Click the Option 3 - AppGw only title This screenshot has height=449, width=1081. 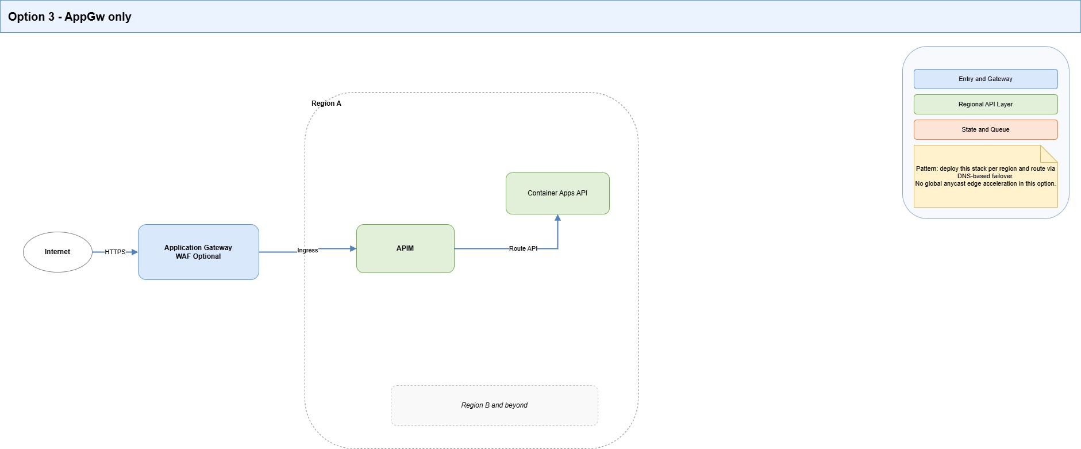pos(70,17)
